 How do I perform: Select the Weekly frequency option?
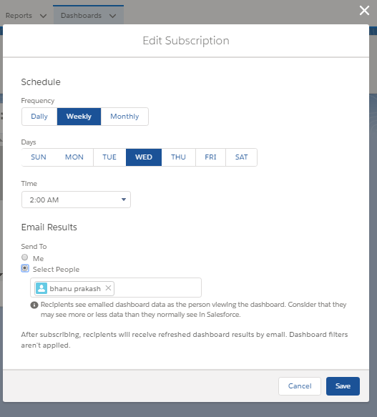79,117
